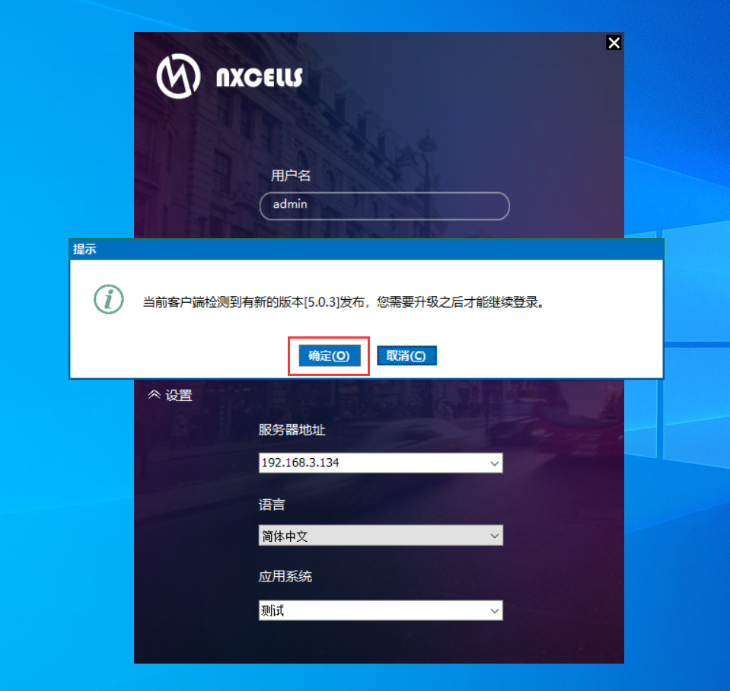Screen dimensions: 730x691
Task: Click the 用户名 username label
Action: [291, 176]
